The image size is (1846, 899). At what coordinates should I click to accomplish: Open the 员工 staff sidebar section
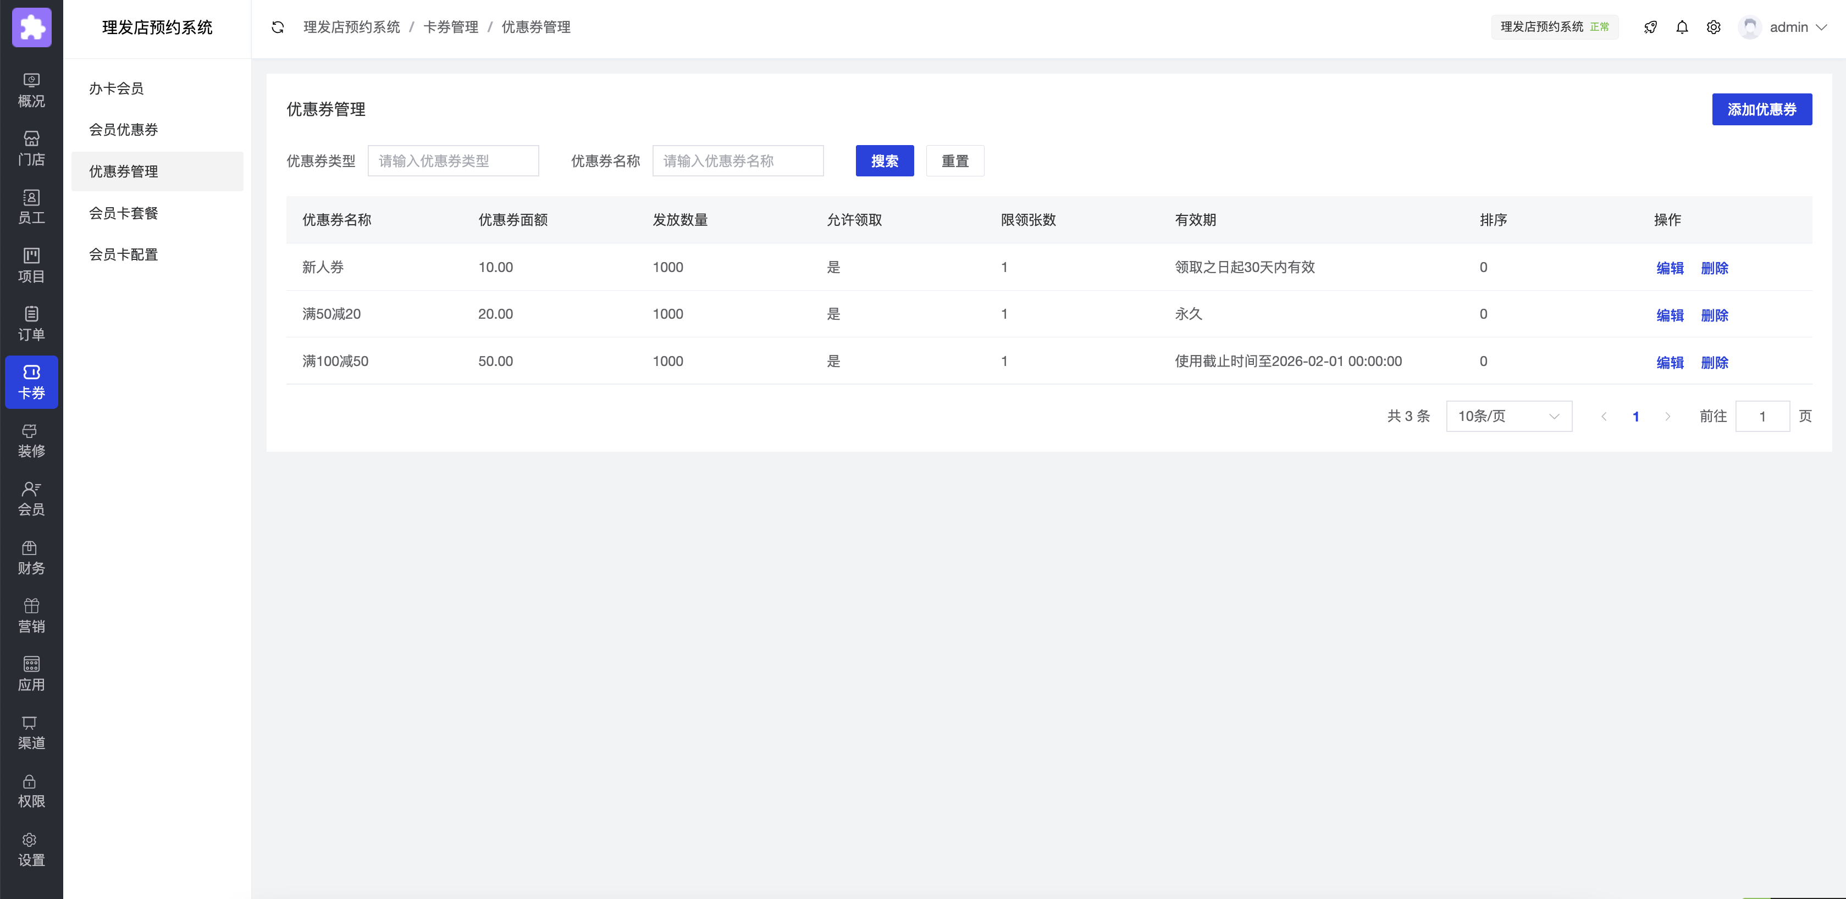31,207
